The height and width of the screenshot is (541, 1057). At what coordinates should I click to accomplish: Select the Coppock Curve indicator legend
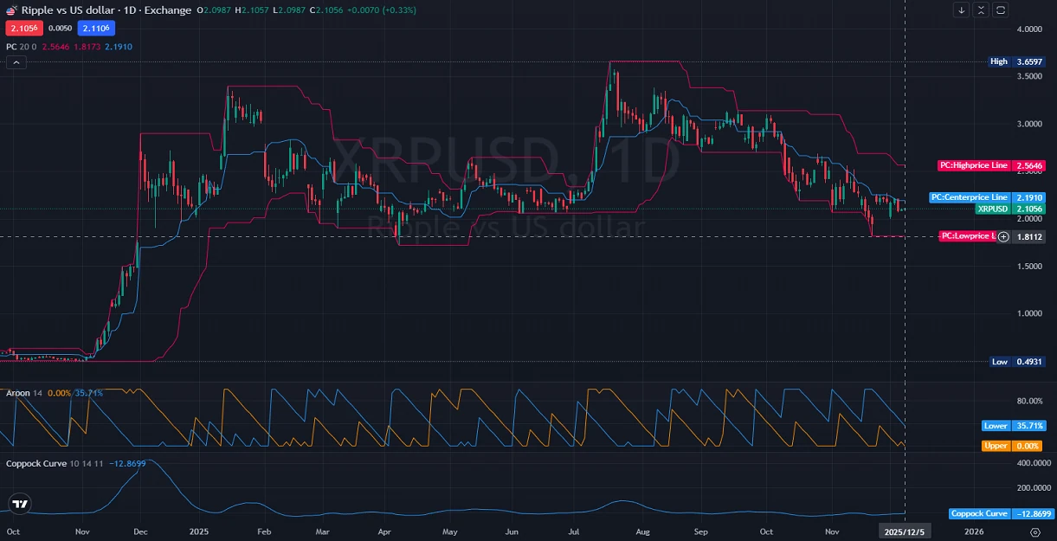tap(36, 464)
